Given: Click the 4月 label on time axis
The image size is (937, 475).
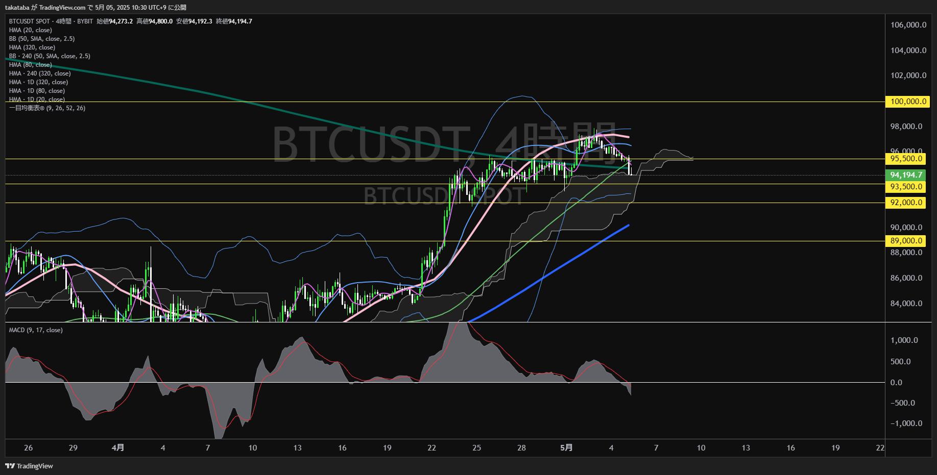Looking at the screenshot, I should click(x=118, y=448).
